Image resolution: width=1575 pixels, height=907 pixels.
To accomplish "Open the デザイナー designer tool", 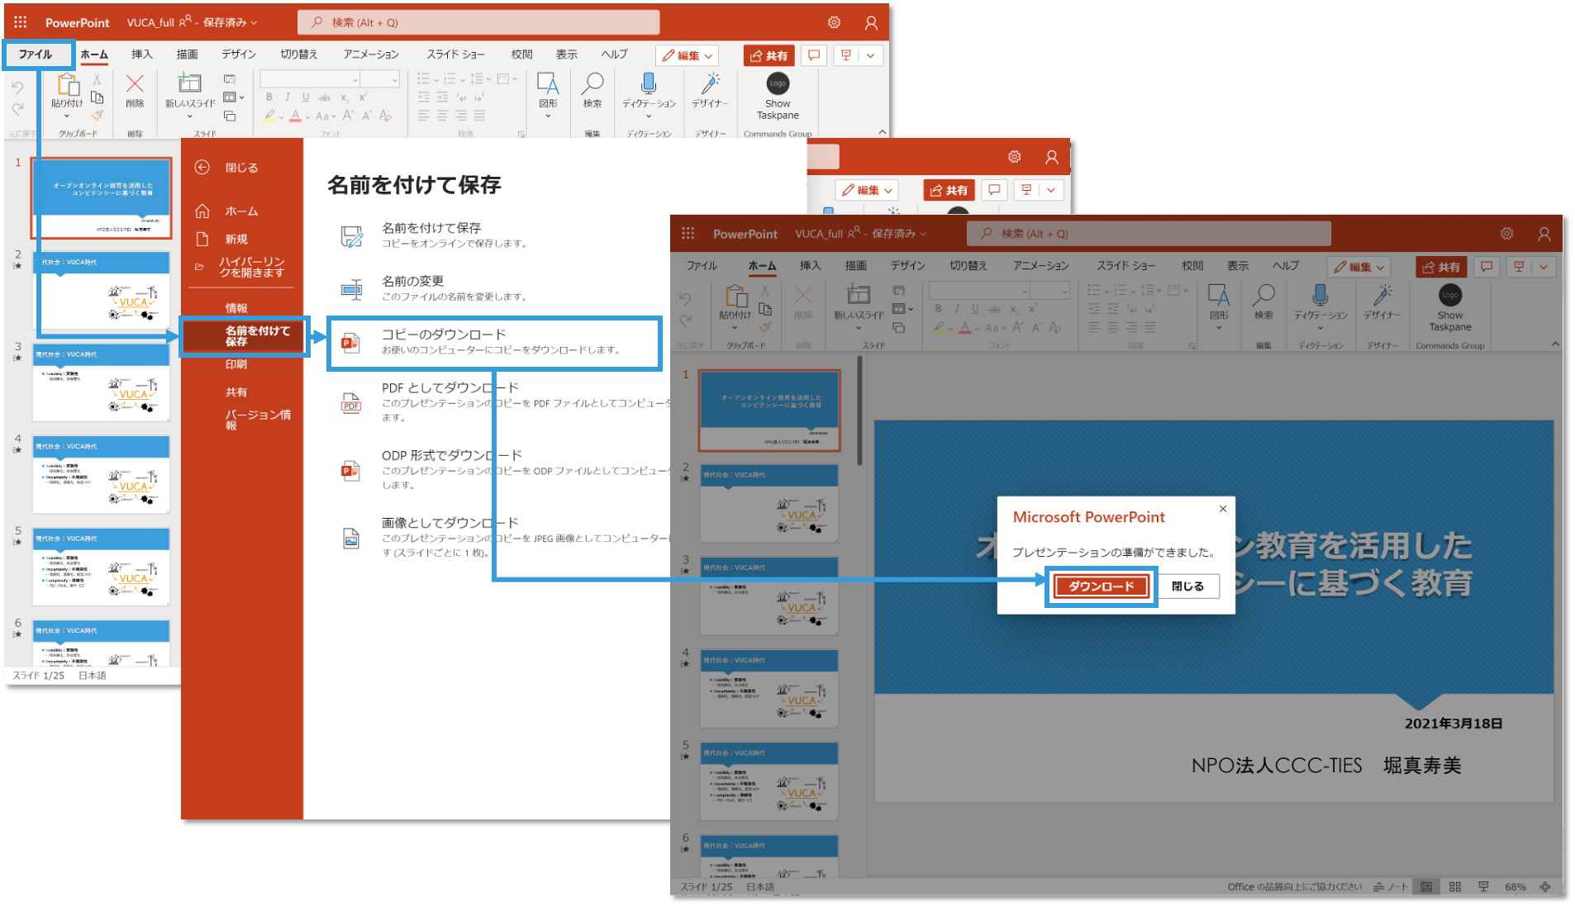I will 710,83.
